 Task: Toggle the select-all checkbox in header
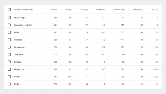pos(9,10)
